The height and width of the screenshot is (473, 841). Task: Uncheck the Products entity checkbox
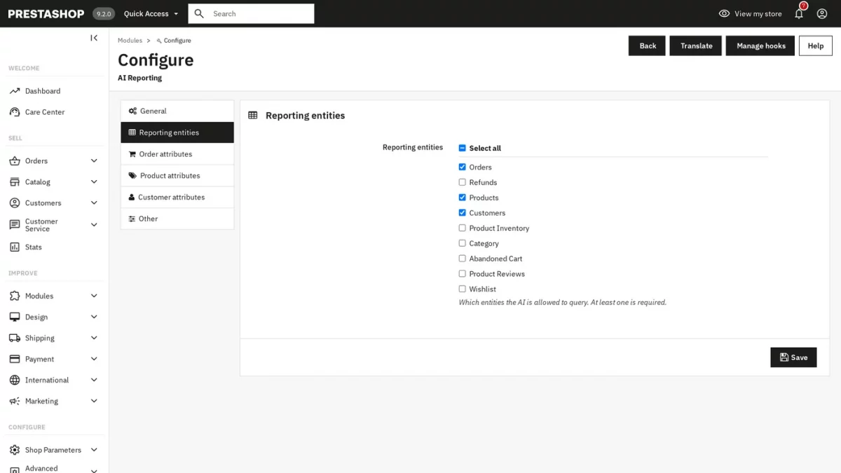coord(462,198)
